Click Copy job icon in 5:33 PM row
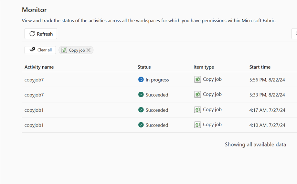The image size is (297, 184). 197,95
